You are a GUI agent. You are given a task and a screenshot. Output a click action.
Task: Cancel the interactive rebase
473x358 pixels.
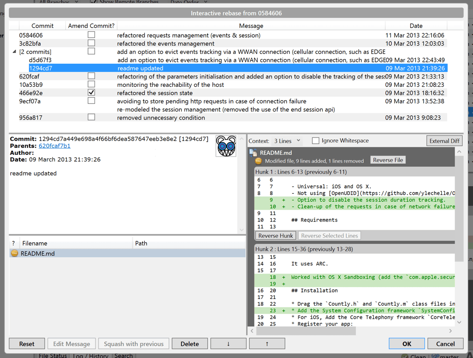tap(445, 343)
